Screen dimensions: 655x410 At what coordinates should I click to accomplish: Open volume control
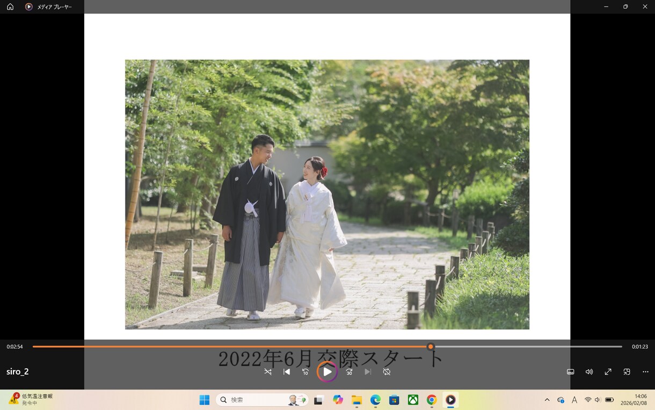(589, 372)
